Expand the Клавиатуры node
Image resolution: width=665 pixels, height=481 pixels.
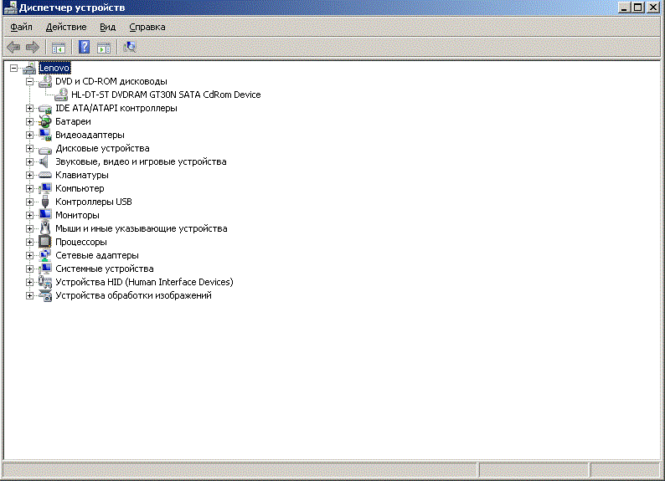(x=29, y=175)
